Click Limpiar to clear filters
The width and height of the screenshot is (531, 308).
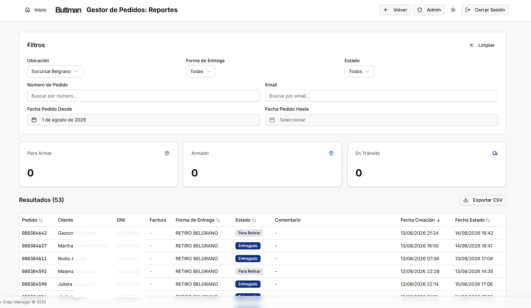[482, 45]
